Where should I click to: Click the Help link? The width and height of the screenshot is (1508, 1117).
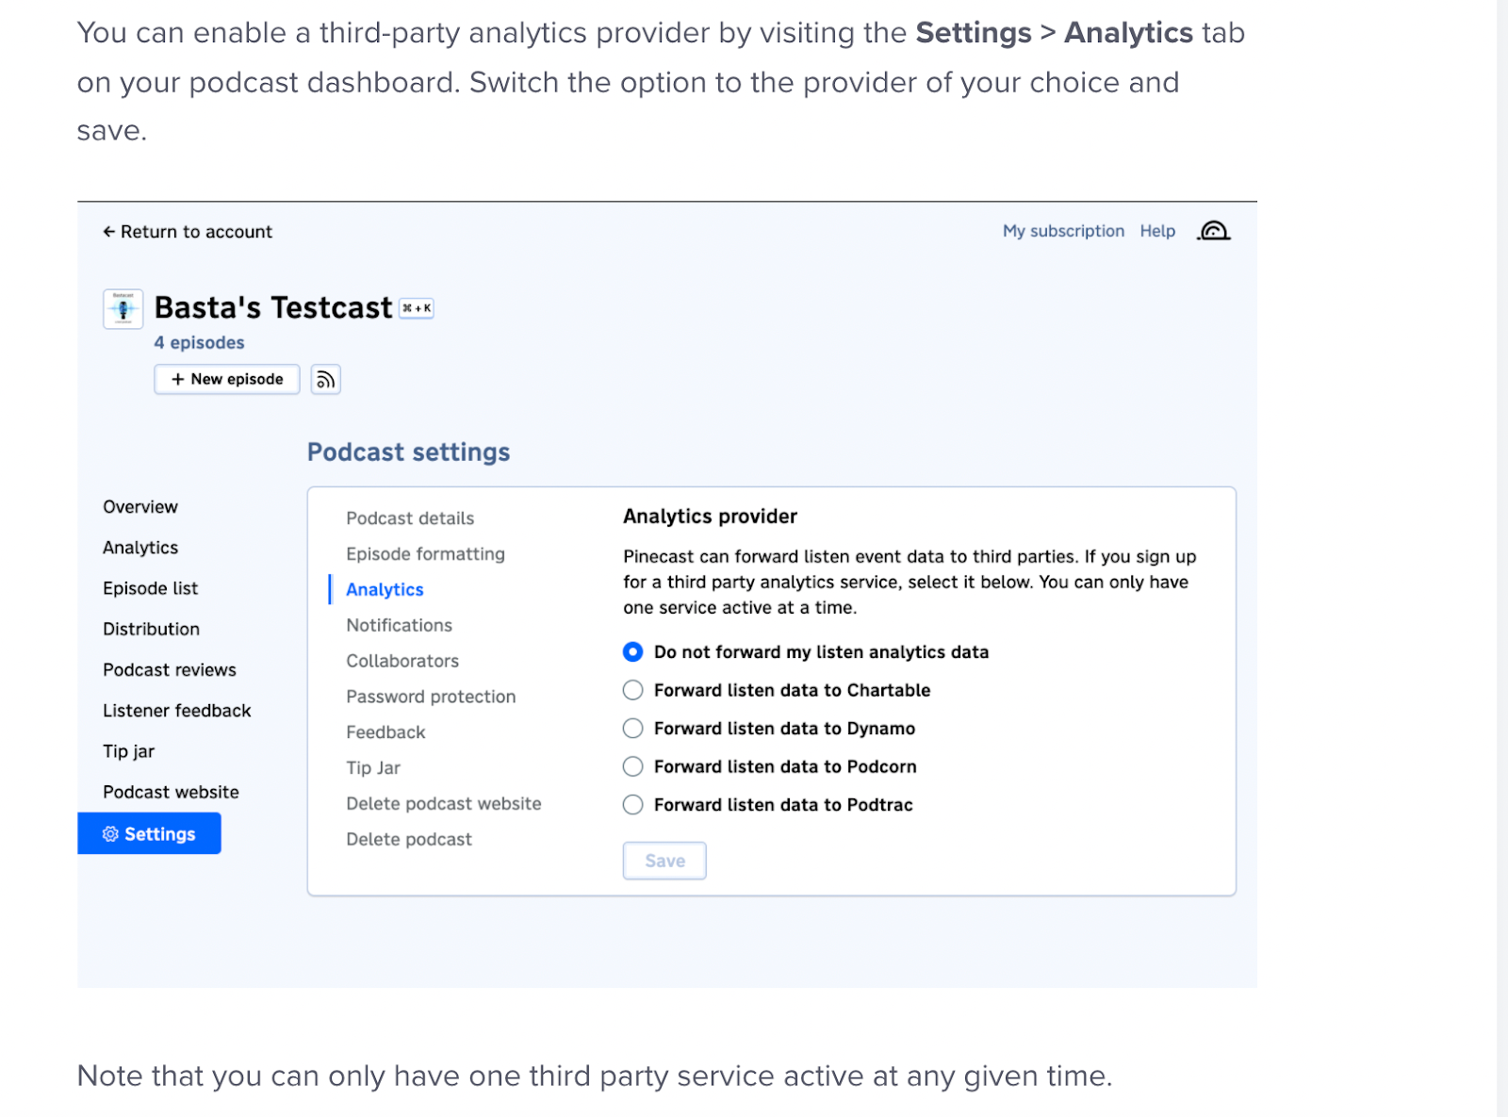click(x=1157, y=232)
